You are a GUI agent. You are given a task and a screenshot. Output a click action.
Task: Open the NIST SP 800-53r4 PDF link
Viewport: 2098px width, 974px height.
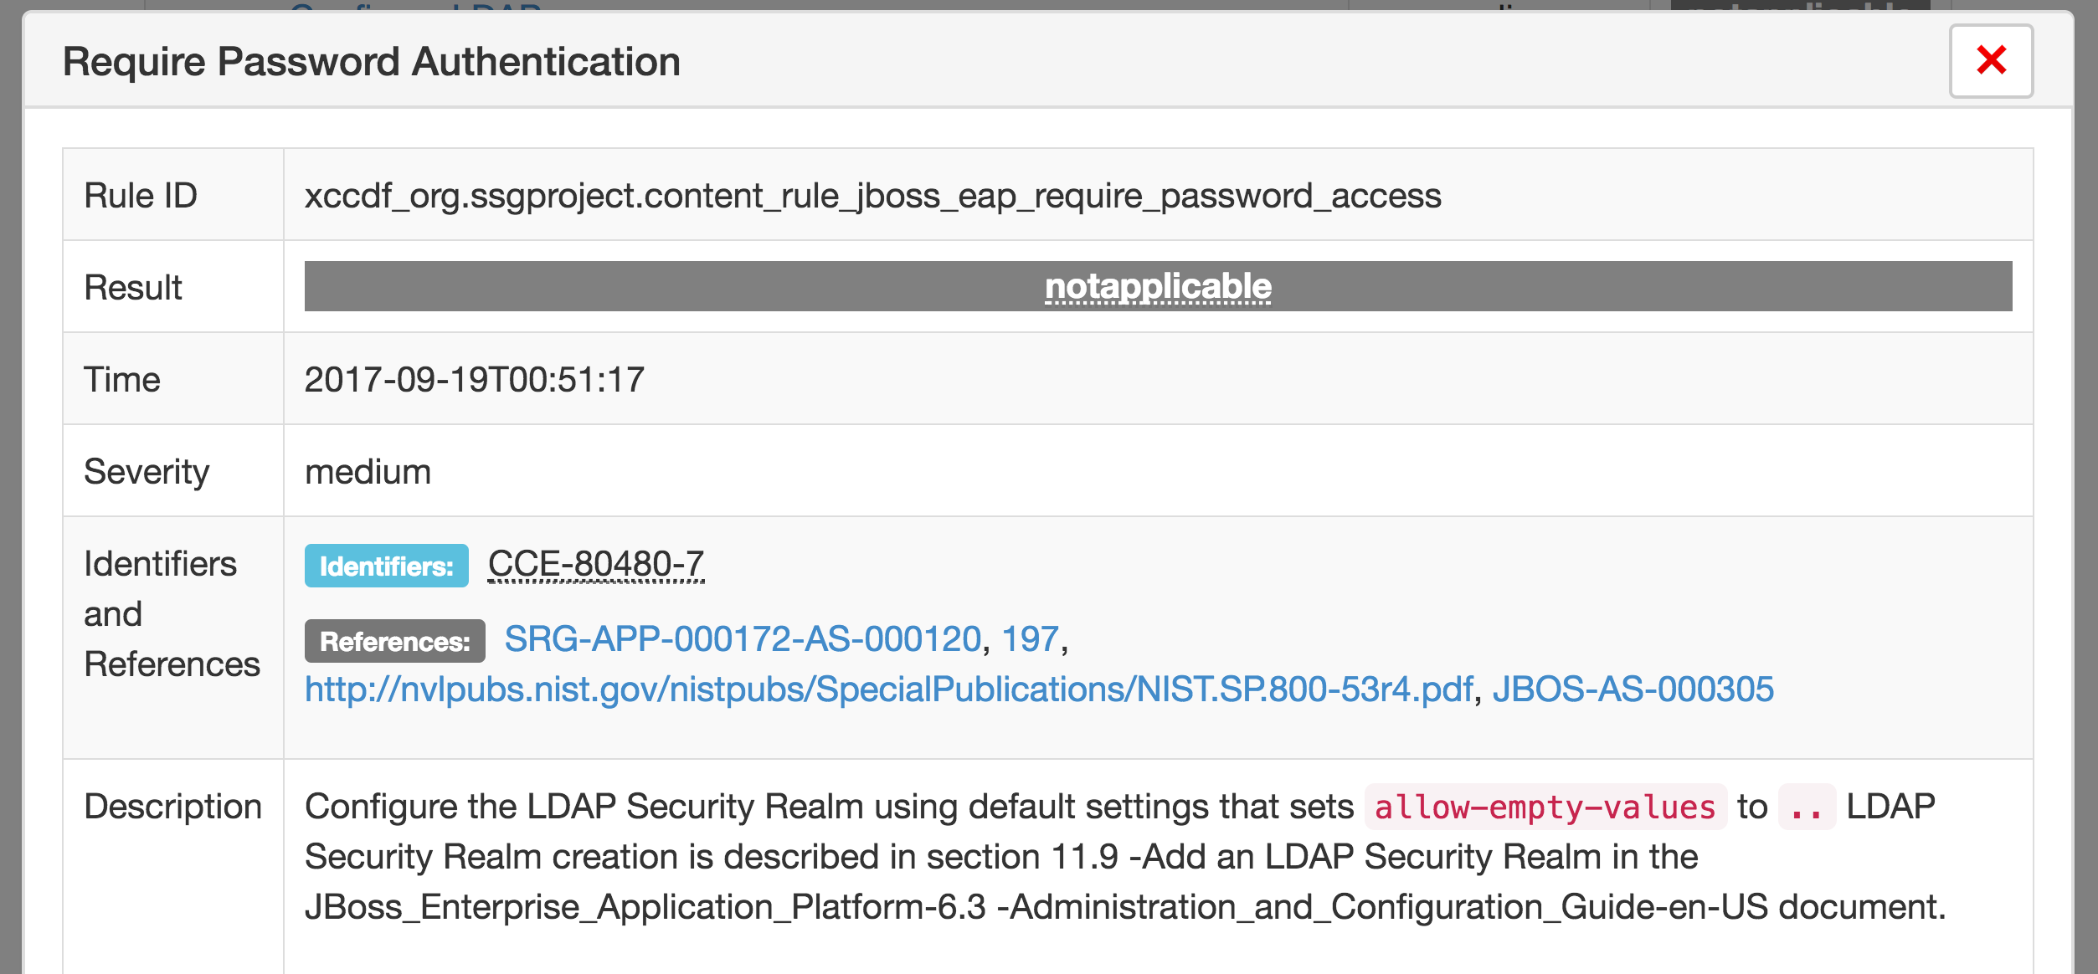888,689
